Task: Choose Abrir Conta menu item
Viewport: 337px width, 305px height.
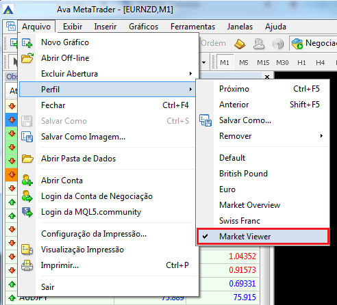Action: coord(108,181)
